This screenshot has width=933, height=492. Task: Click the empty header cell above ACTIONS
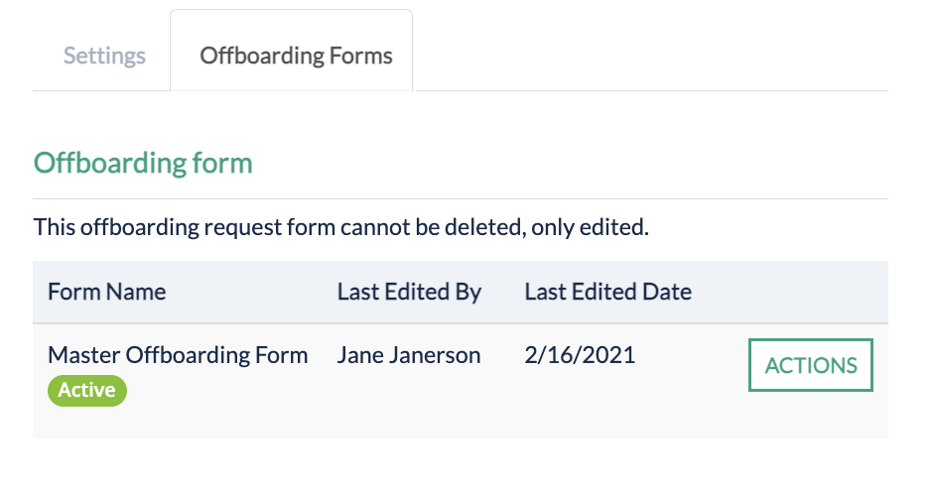(x=810, y=292)
